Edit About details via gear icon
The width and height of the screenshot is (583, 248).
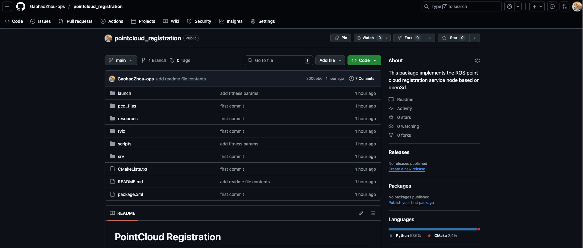(477, 60)
